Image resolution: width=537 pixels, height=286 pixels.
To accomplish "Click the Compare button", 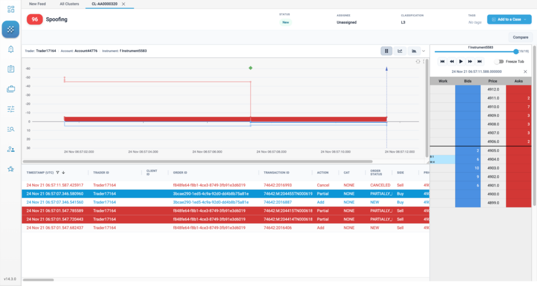I will click(521, 37).
